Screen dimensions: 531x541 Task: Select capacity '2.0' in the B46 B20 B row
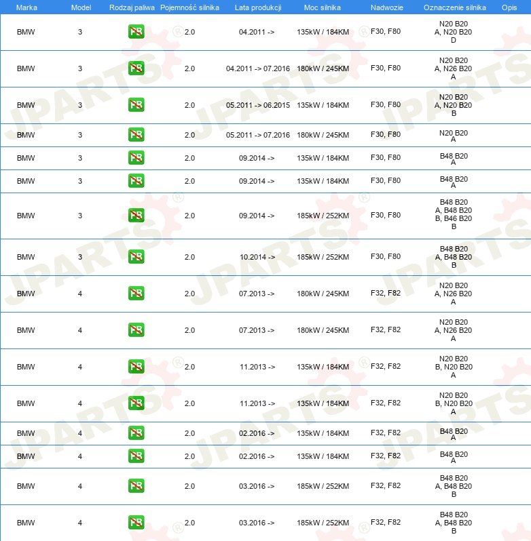click(189, 216)
